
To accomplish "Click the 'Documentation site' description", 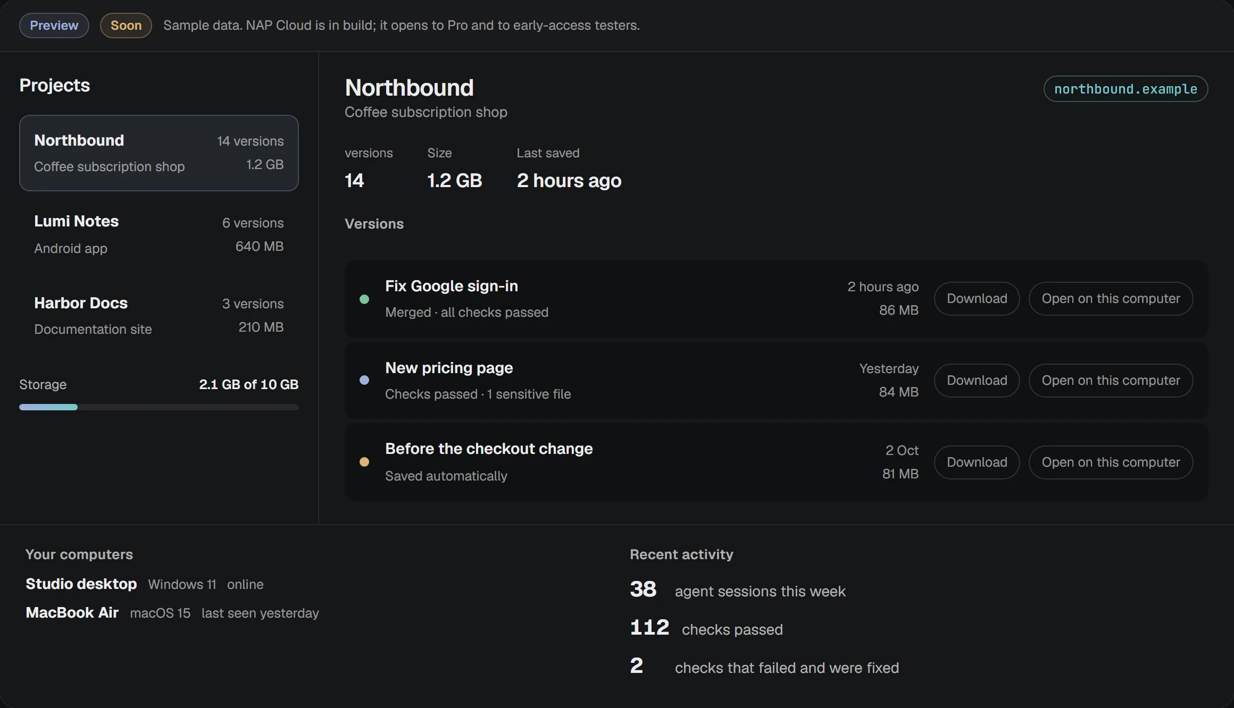I will pyautogui.click(x=93, y=329).
